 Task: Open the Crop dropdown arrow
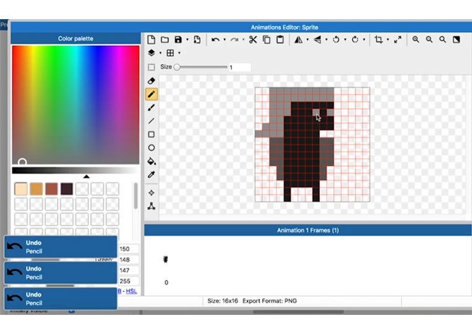click(388, 40)
